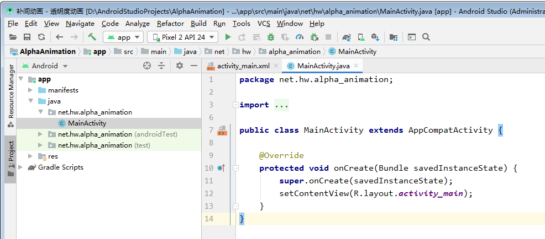This screenshot has height=239, width=545.
Task: Close the MainActivity.java tab
Action: tap(356, 66)
